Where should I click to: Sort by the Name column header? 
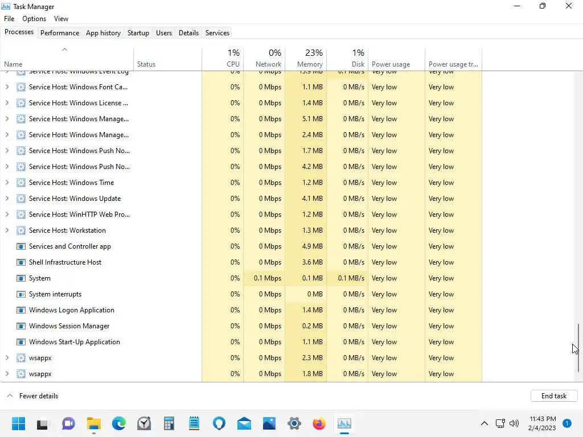point(67,59)
